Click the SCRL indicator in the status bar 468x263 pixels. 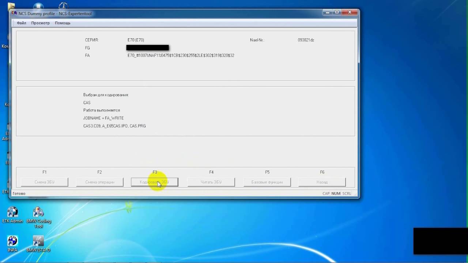click(x=347, y=194)
